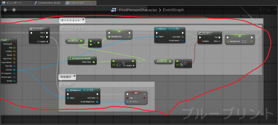The width and height of the screenshot is (278, 125).
Task: Select the ブランチ node title
Action: click(205, 33)
